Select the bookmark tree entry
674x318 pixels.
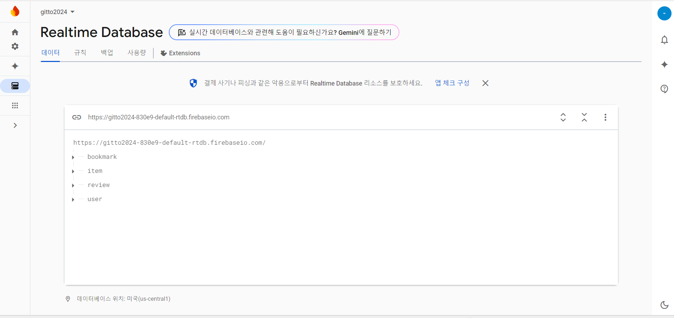click(102, 157)
